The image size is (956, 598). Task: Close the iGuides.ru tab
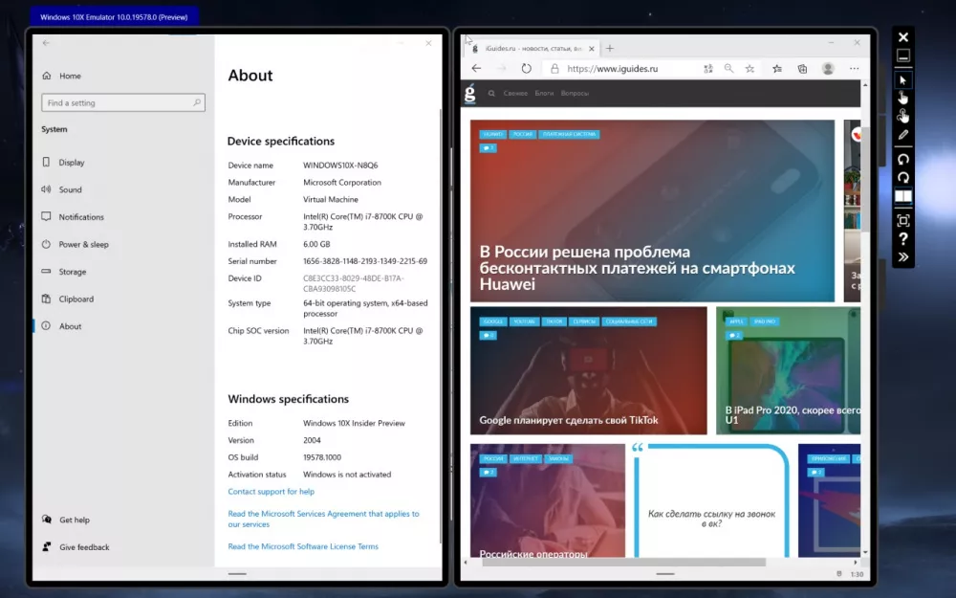pyautogui.click(x=592, y=48)
